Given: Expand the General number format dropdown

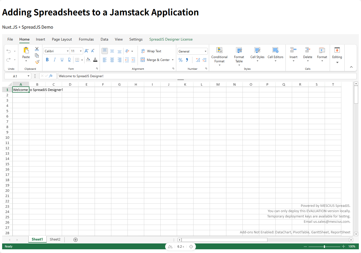Looking at the screenshot, I should [x=192, y=51].
